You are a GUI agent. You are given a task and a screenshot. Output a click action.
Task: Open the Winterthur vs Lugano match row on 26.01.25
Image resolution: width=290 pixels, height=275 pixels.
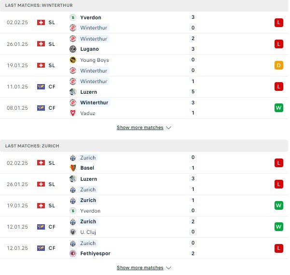[x=144, y=44]
